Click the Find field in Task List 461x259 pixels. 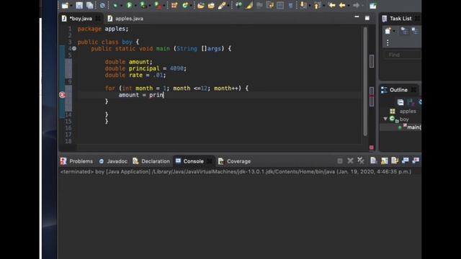click(403, 55)
